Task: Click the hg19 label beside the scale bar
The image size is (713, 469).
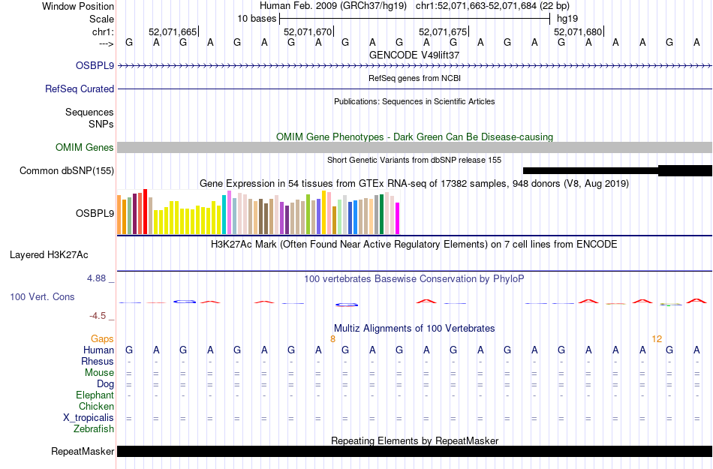Action: pos(567,19)
